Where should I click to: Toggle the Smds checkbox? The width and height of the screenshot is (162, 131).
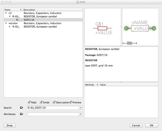pyautogui.click(x=41, y=102)
